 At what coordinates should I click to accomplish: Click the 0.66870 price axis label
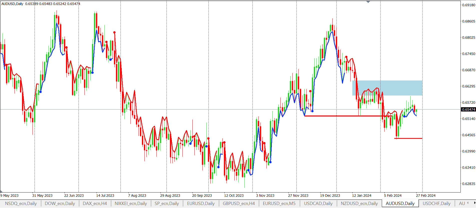(x=469, y=70)
